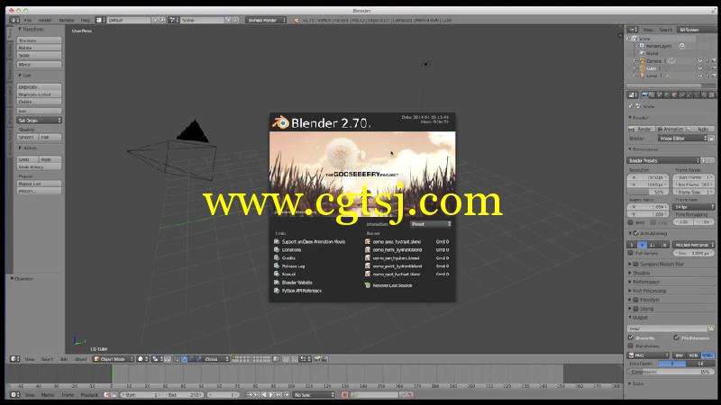Open the Display Image Editor dropdown
This screenshot has height=405, width=721.
(682, 139)
